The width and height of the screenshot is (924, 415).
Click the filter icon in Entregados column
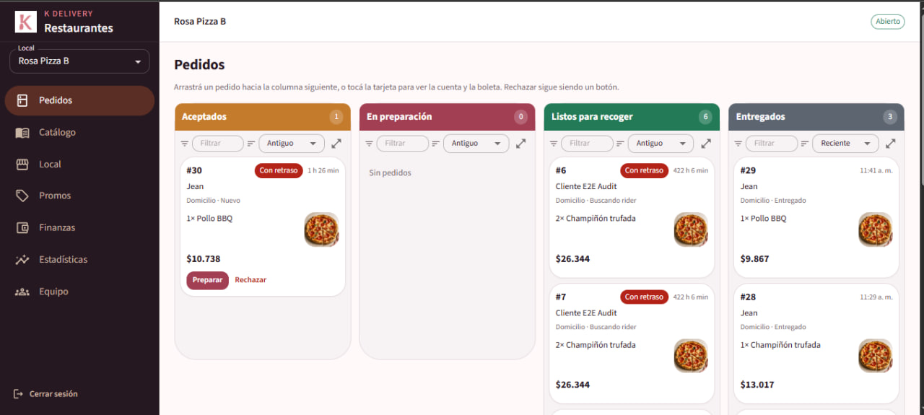click(x=738, y=144)
